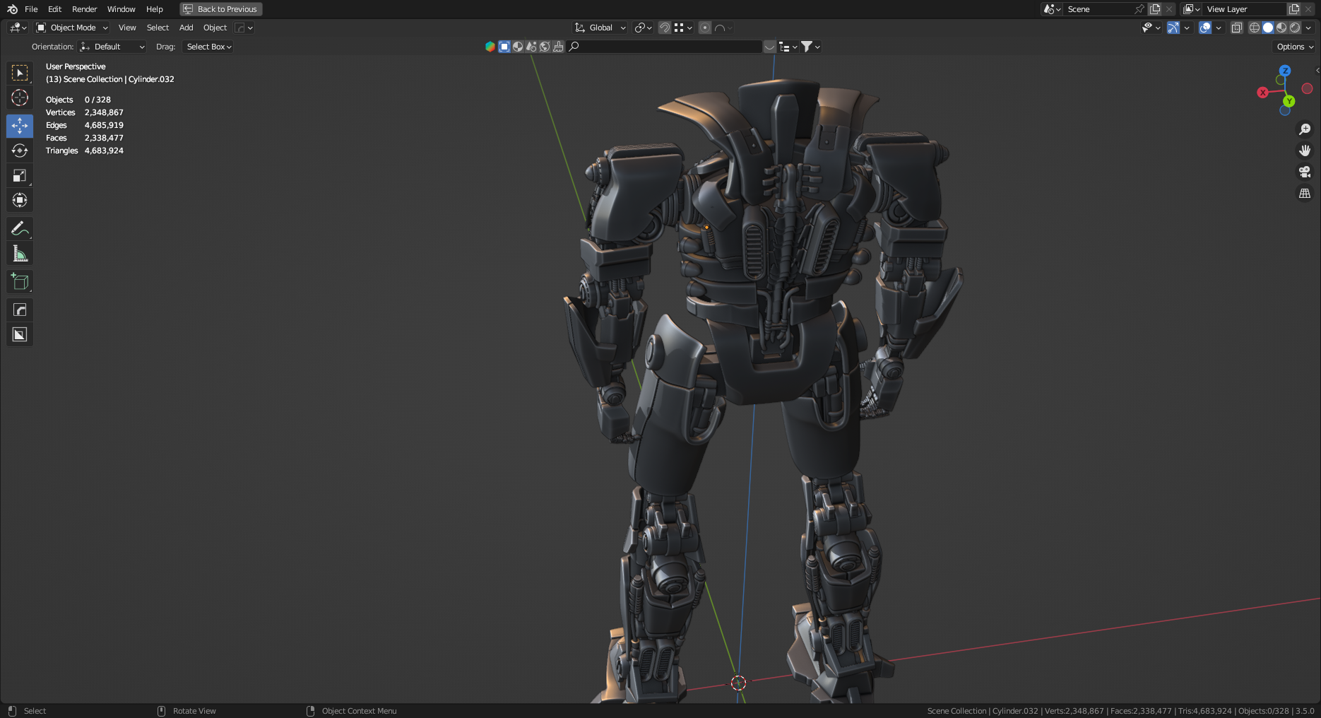Toggle X-ray mode
The width and height of the screenshot is (1321, 718).
click(1236, 28)
